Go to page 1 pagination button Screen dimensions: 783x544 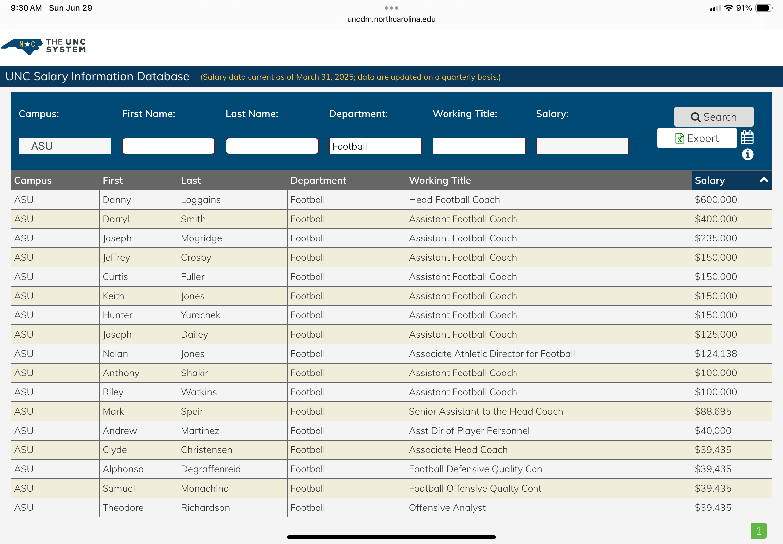pos(758,531)
